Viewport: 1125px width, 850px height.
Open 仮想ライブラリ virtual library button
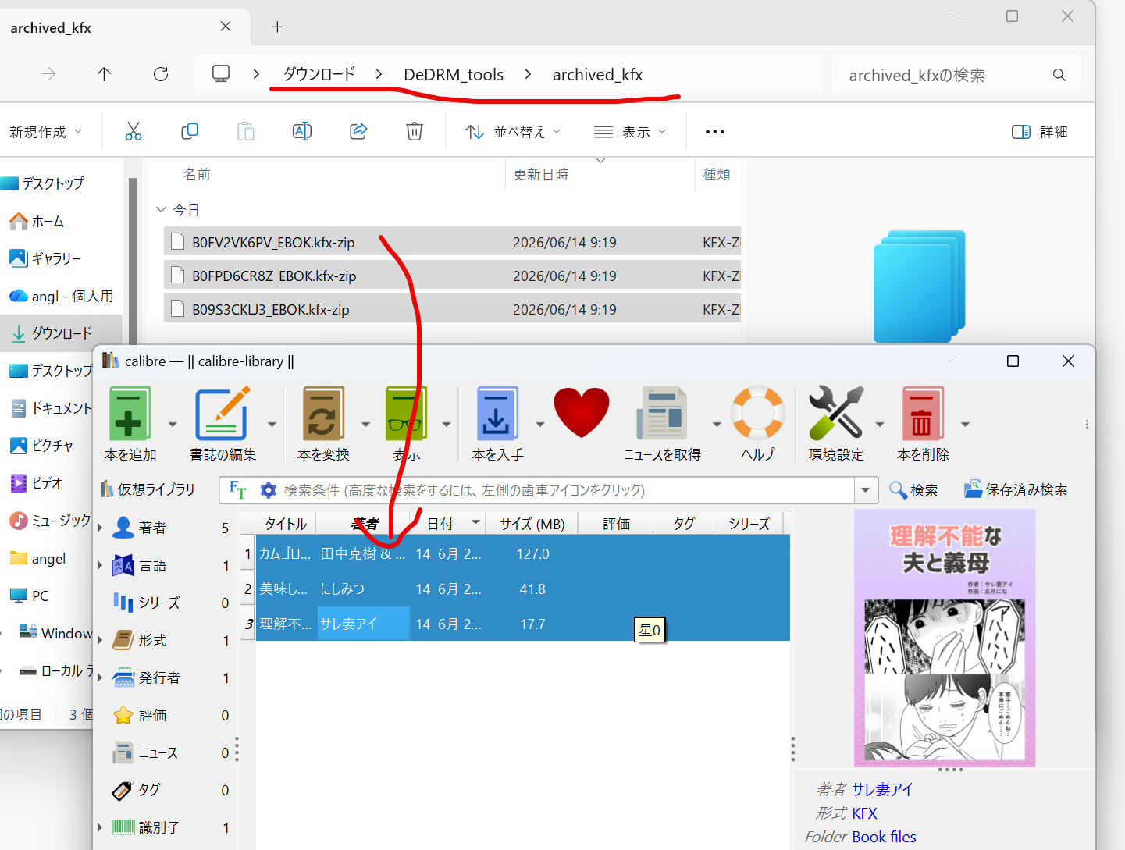(148, 489)
